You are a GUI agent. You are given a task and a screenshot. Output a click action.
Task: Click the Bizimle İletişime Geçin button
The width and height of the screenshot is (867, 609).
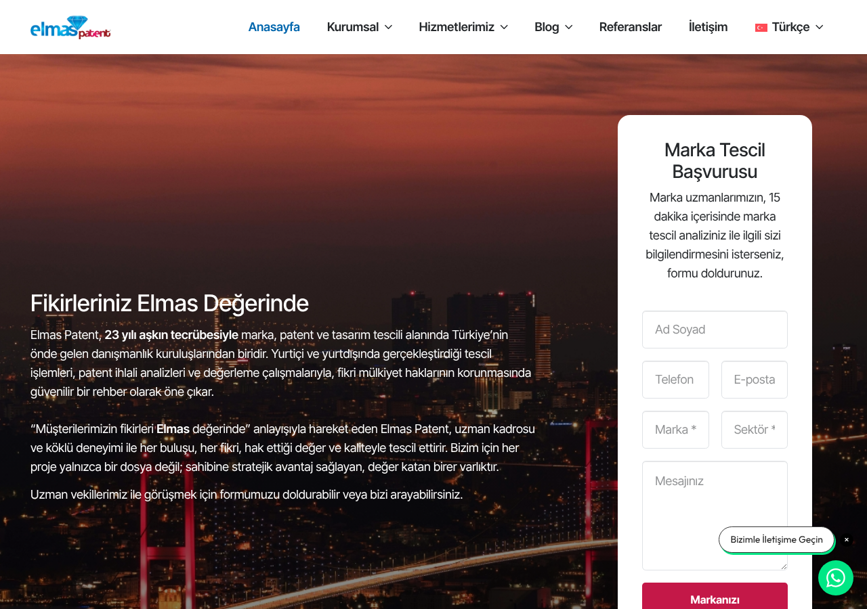[x=776, y=540]
